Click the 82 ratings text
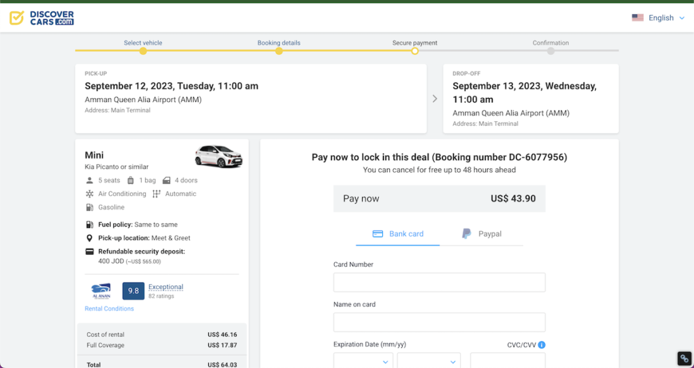Image resolution: width=694 pixels, height=368 pixels. click(161, 296)
